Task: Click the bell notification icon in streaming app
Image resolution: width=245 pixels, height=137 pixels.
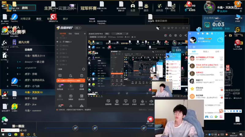Action: 180,35
